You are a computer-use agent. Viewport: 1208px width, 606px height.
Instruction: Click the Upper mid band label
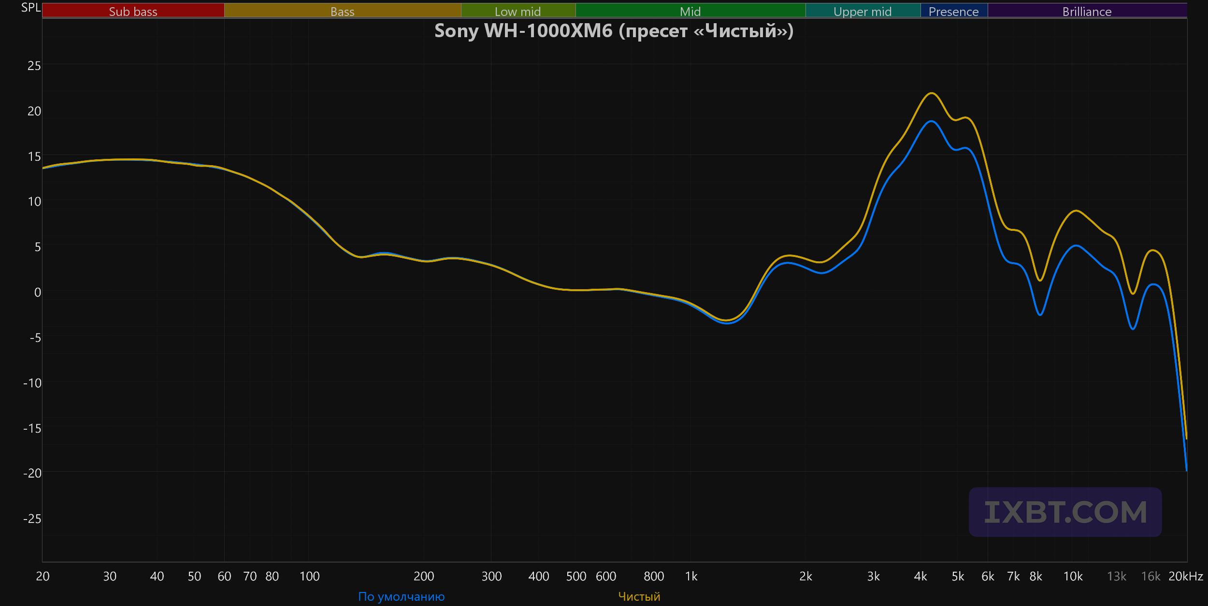coord(863,11)
